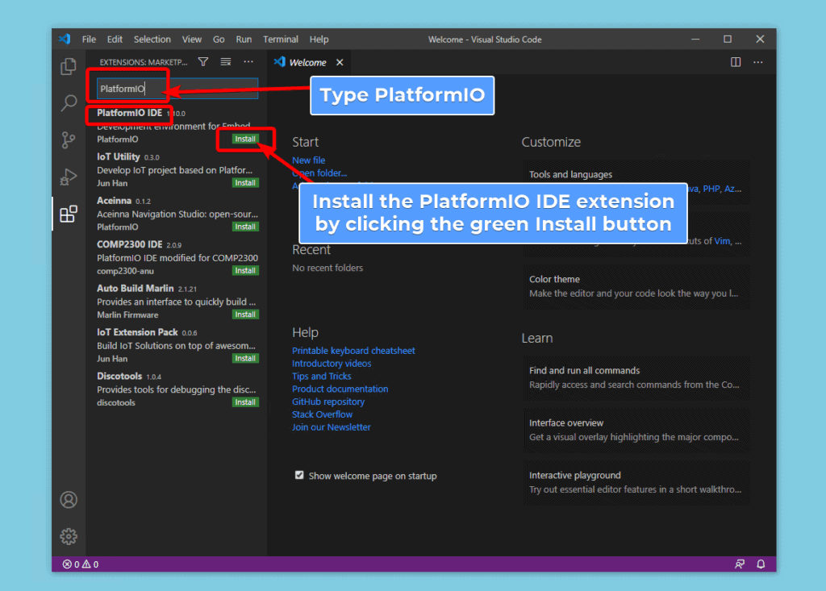Screen dimensions: 826x591
Task: Select the IoT Extension Pack title
Action: tap(137, 332)
